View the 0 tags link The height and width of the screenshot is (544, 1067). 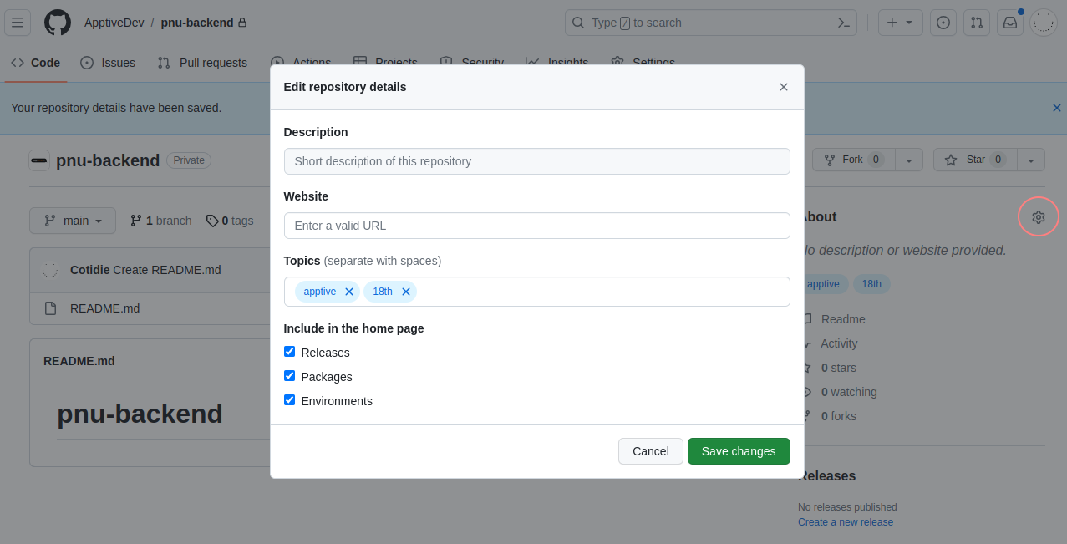point(230,221)
